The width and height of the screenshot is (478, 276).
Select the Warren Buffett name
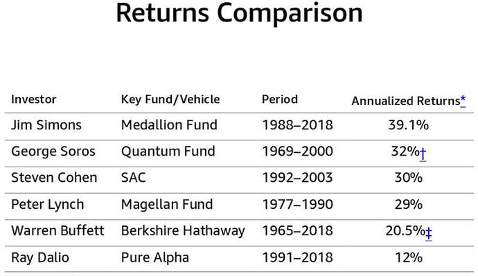(57, 230)
